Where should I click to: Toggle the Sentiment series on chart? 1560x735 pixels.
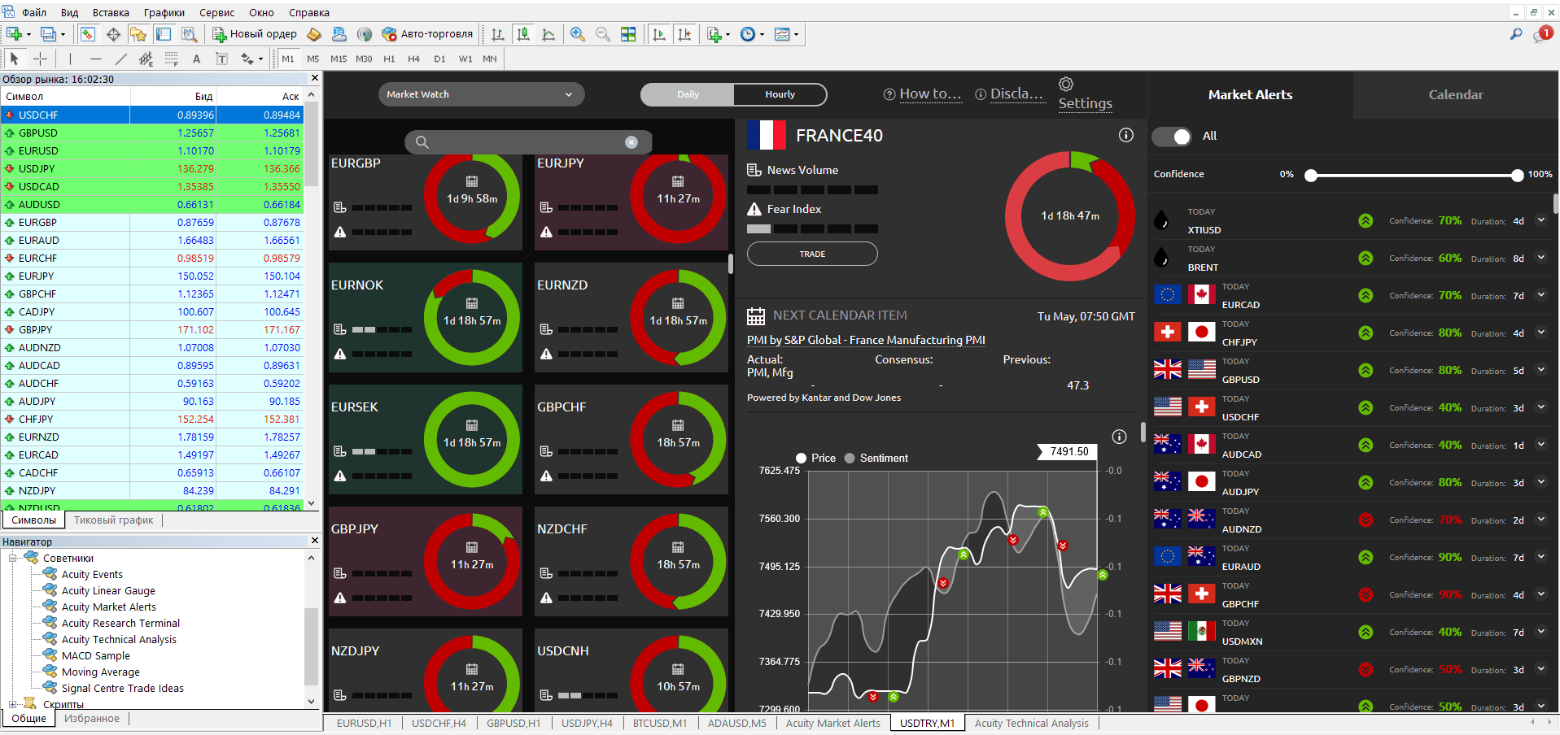tap(876, 458)
